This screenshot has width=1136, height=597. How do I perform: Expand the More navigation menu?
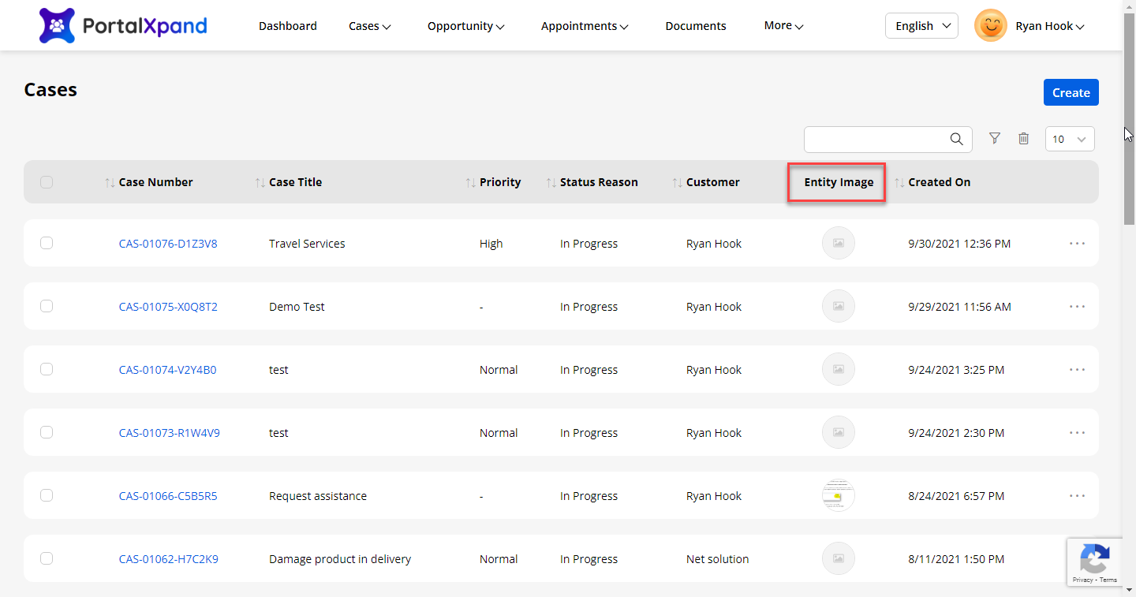pos(783,26)
